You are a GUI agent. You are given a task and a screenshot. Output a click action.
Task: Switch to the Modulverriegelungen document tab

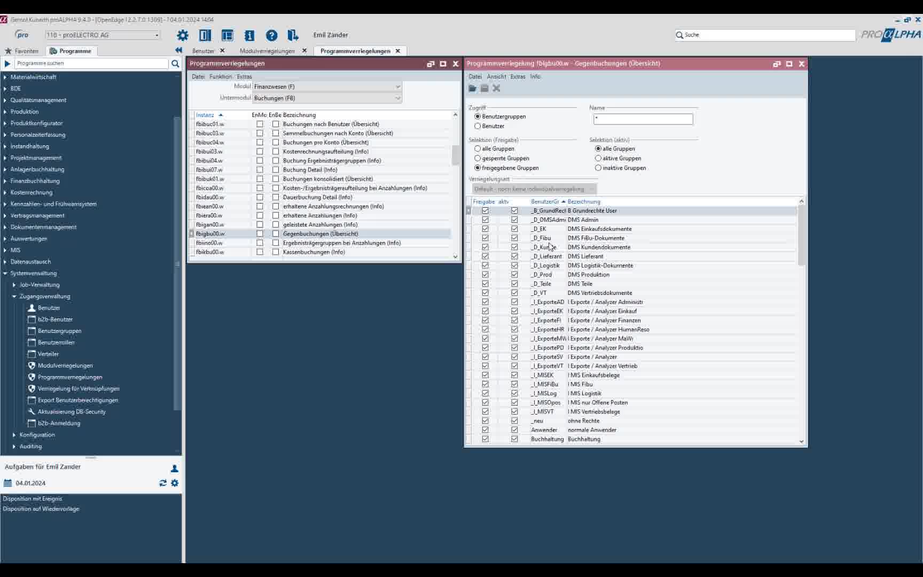tap(267, 51)
